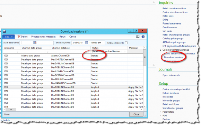This screenshot has height=125, width=201.
Task: Open the view layout icon beside help
Action: click(x=138, y=37)
